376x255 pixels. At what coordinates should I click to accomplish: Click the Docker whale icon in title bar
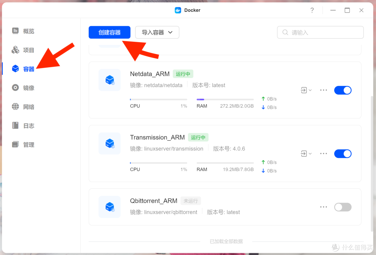[x=178, y=10]
